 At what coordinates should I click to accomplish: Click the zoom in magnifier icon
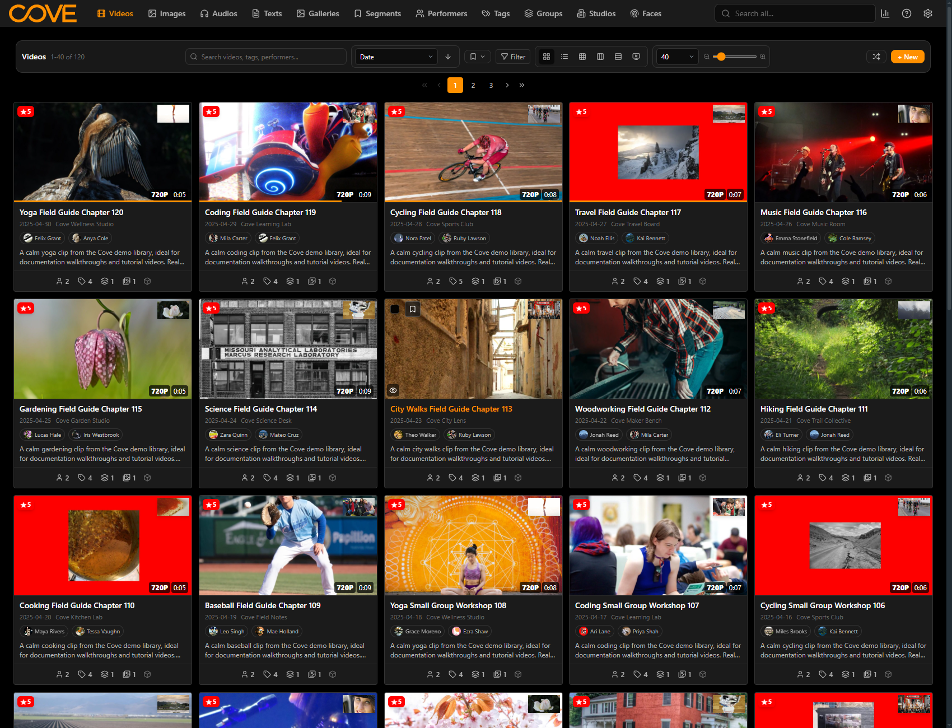coord(763,57)
